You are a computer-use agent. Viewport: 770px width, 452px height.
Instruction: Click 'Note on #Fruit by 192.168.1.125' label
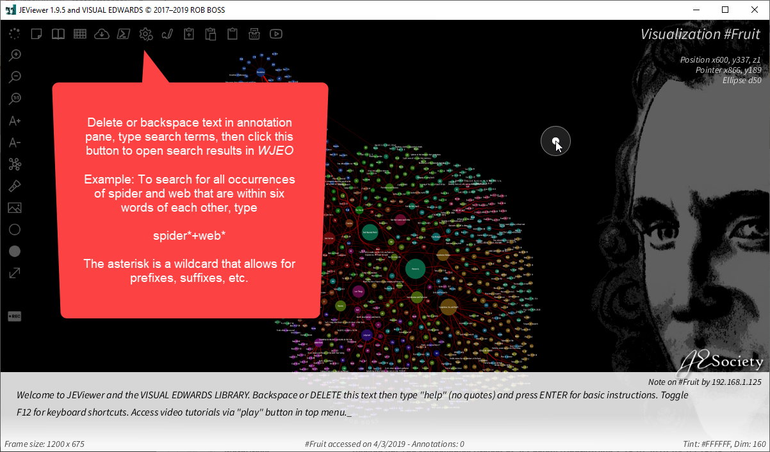705,382
